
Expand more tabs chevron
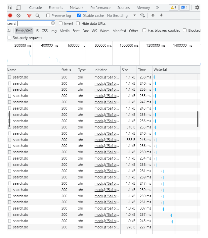[157, 8]
